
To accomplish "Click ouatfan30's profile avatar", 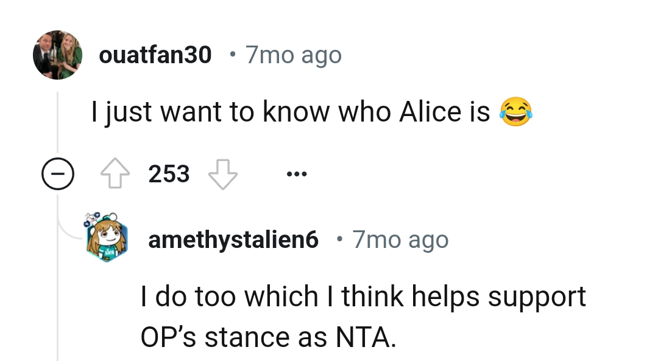I will [x=57, y=54].
